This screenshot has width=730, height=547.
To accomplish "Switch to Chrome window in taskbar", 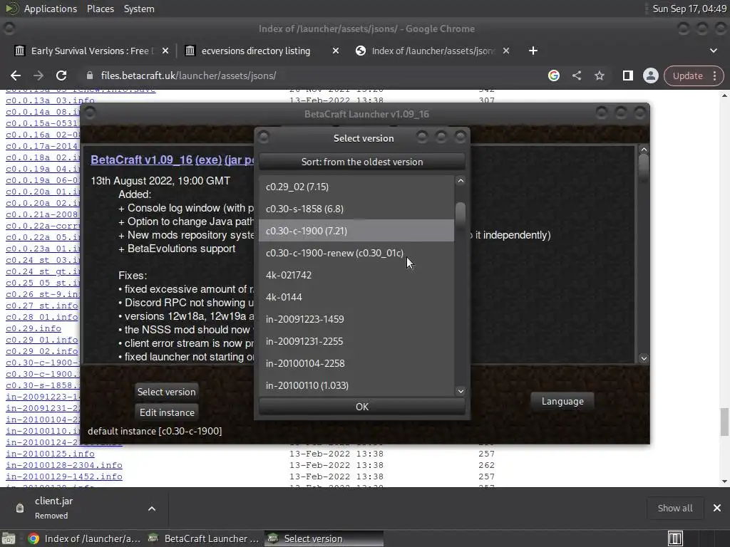I will (x=84, y=538).
